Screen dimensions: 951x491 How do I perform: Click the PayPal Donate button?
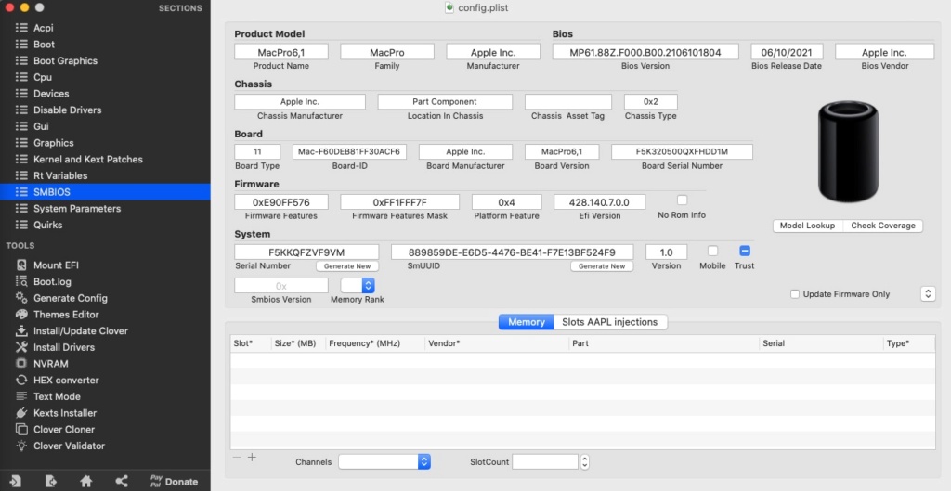click(174, 482)
